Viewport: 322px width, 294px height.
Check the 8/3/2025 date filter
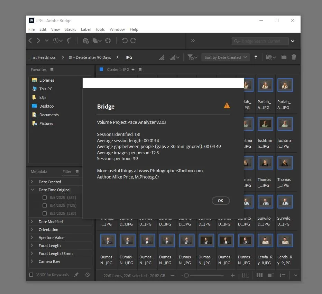(45, 213)
